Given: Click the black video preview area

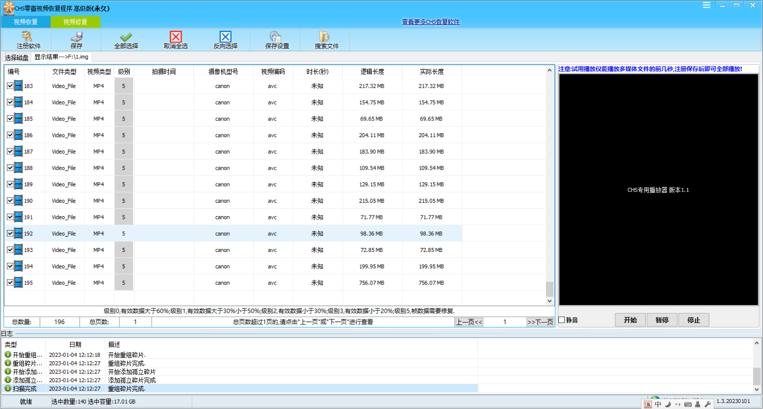Looking at the screenshot, I should coord(658,190).
